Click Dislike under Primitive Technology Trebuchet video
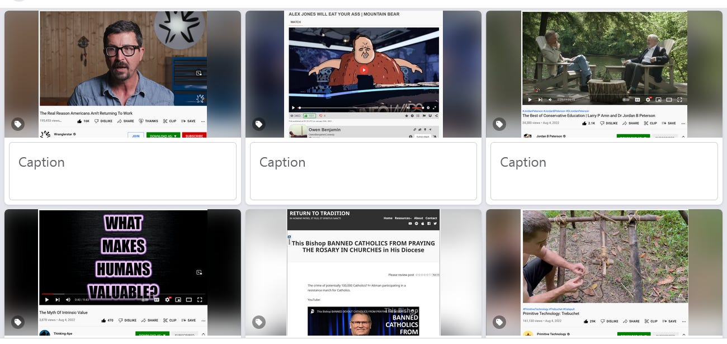Screen dimensions: 727x344 coord(609,321)
